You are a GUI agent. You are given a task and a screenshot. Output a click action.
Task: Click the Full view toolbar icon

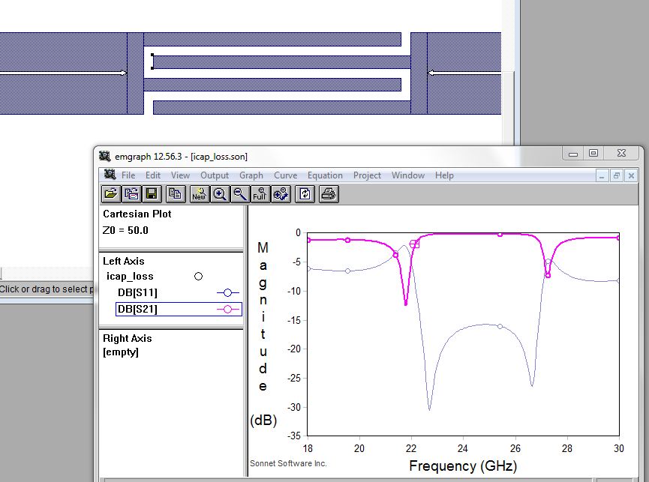point(260,194)
